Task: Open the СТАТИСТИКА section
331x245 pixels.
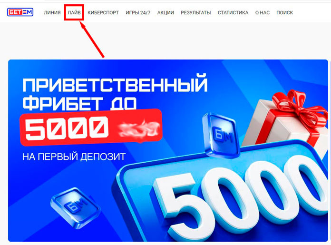Action: 233,13
